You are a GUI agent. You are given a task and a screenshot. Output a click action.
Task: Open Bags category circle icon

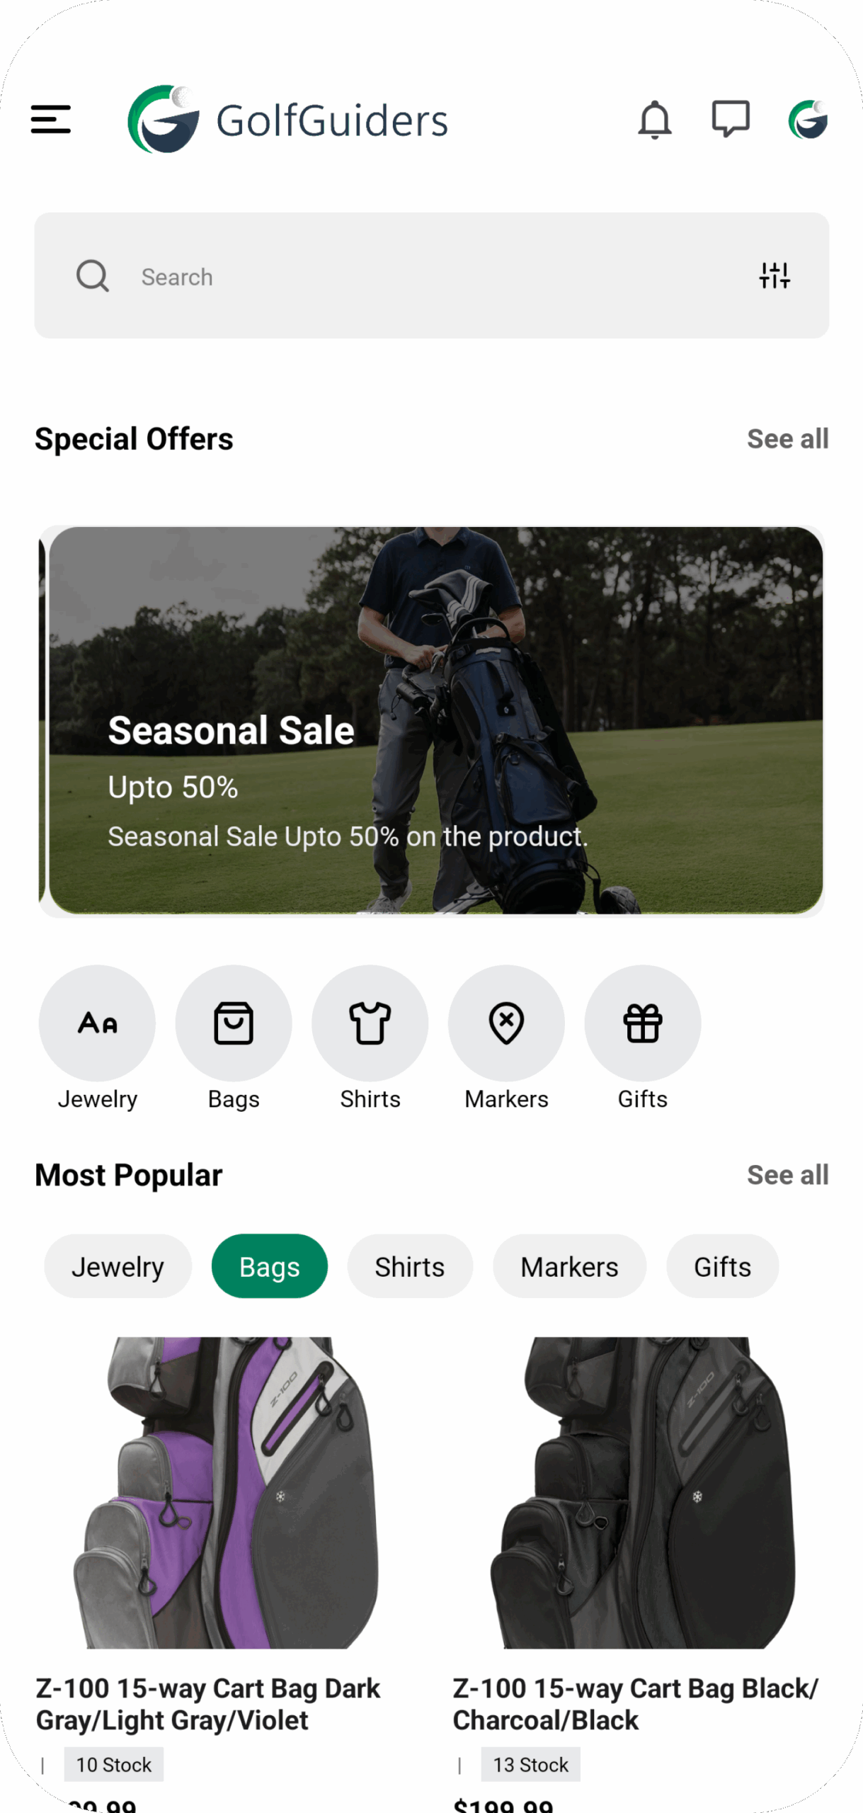pos(234,1023)
